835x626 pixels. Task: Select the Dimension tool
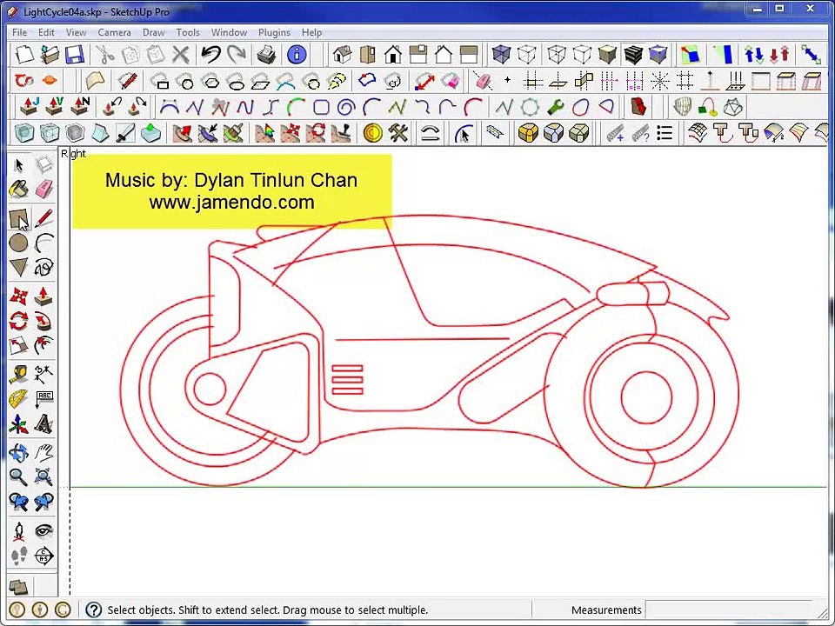pos(44,374)
